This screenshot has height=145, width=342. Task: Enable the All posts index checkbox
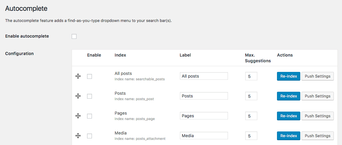(x=90, y=76)
